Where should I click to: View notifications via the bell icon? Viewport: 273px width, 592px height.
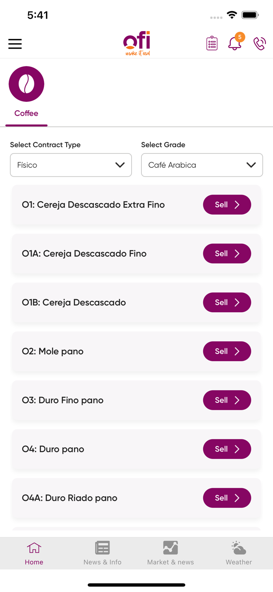coord(235,44)
